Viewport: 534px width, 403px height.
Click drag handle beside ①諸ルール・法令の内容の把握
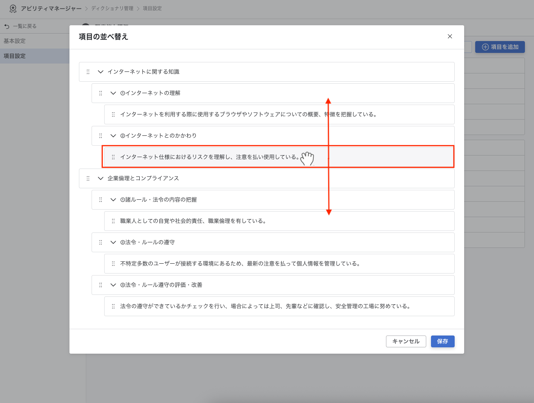pos(101,200)
